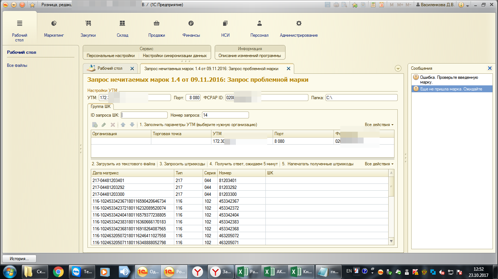Open the НСИ section
The height and width of the screenshot is (279, 498).
225,29
